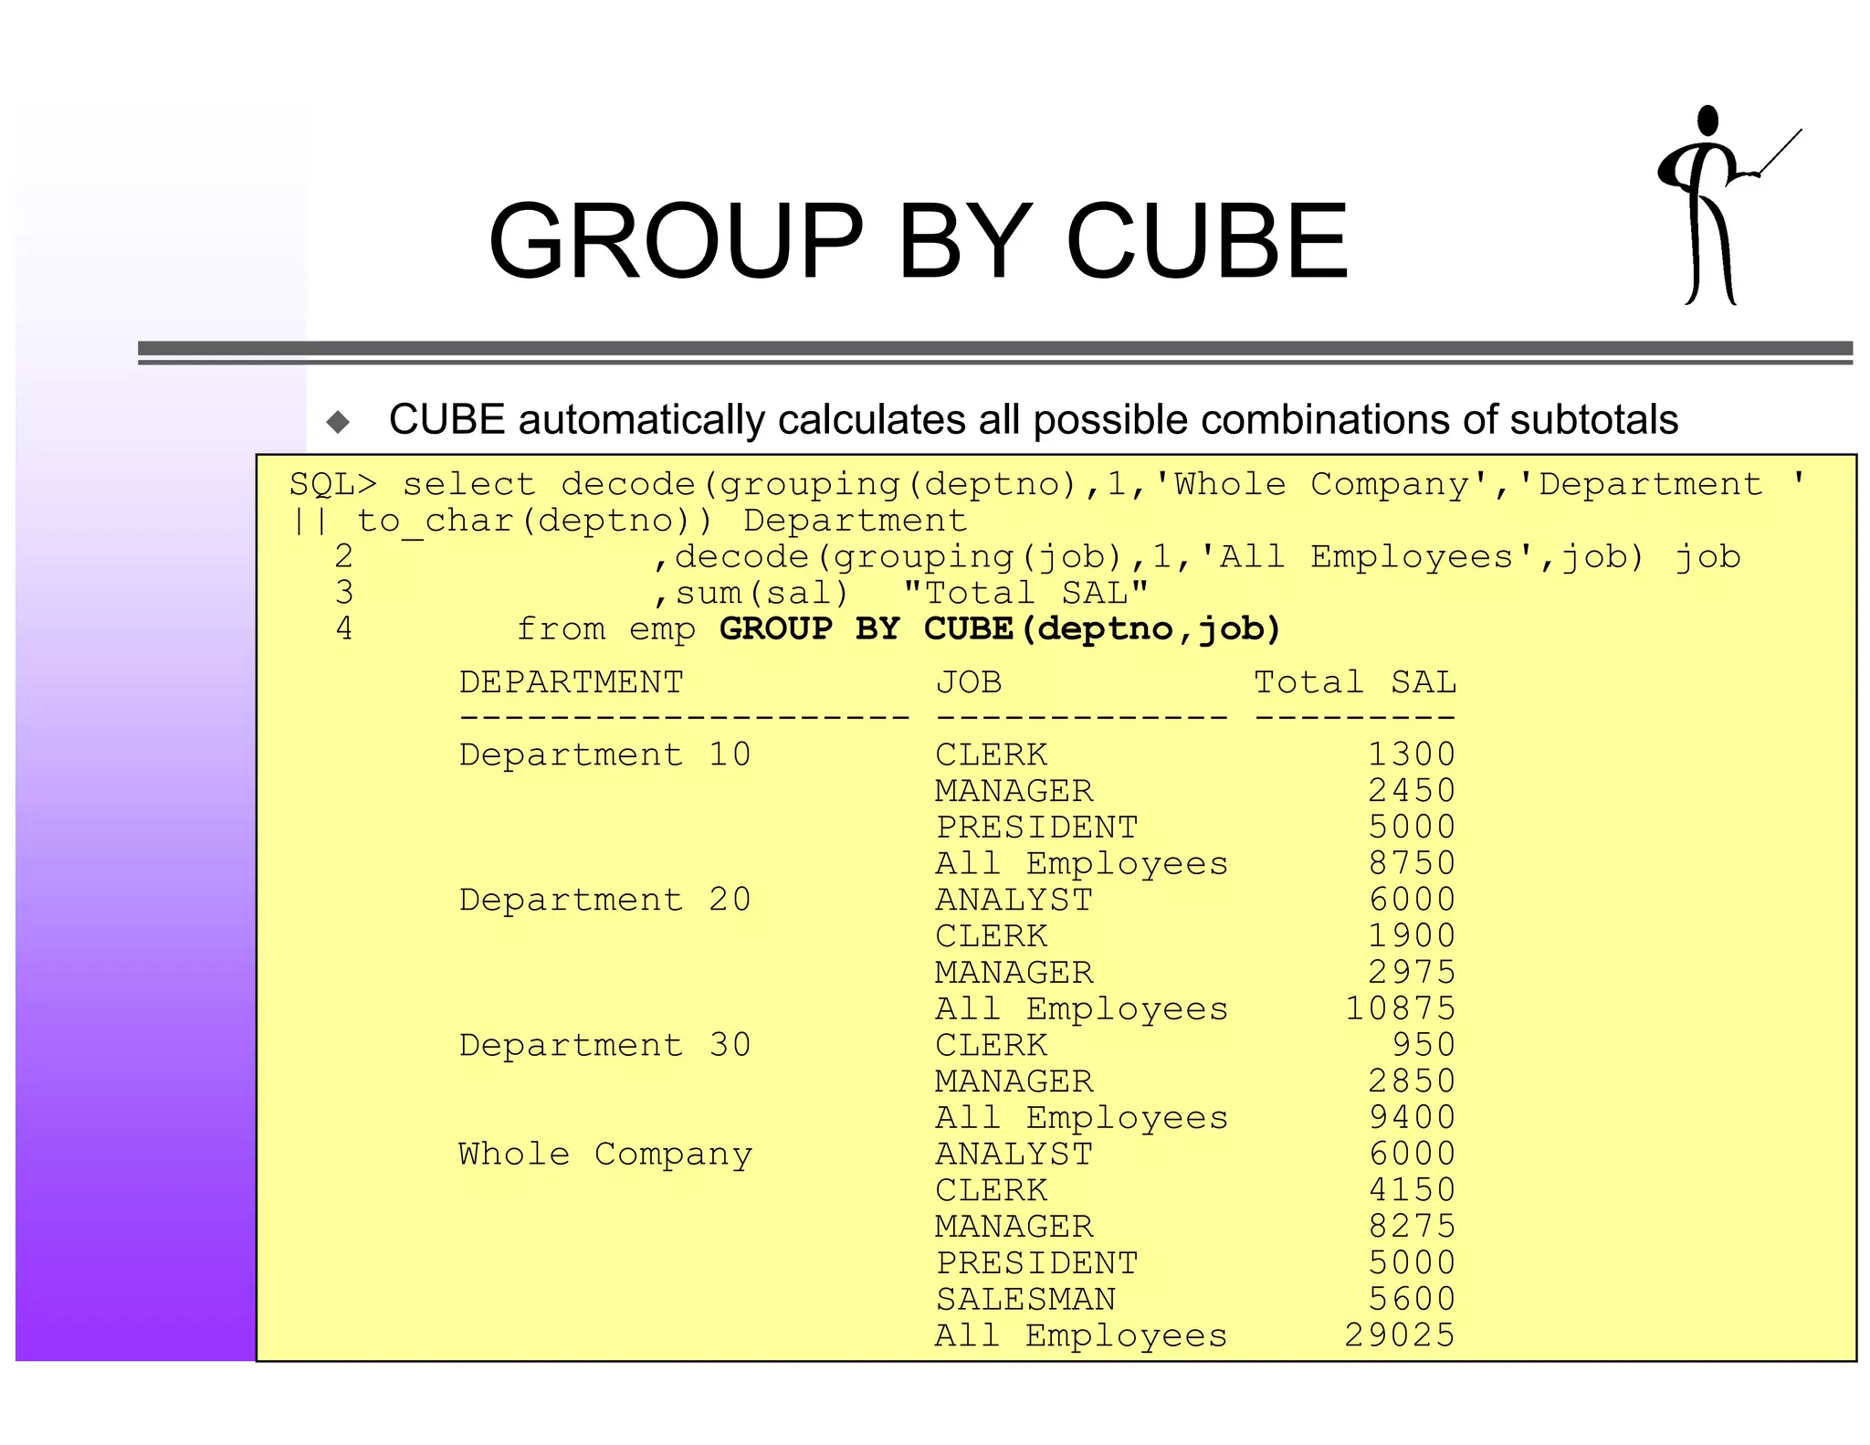This screenshot has width=1870, height=1445.
Task: Click the Department 20 row label
Action: 604,900
